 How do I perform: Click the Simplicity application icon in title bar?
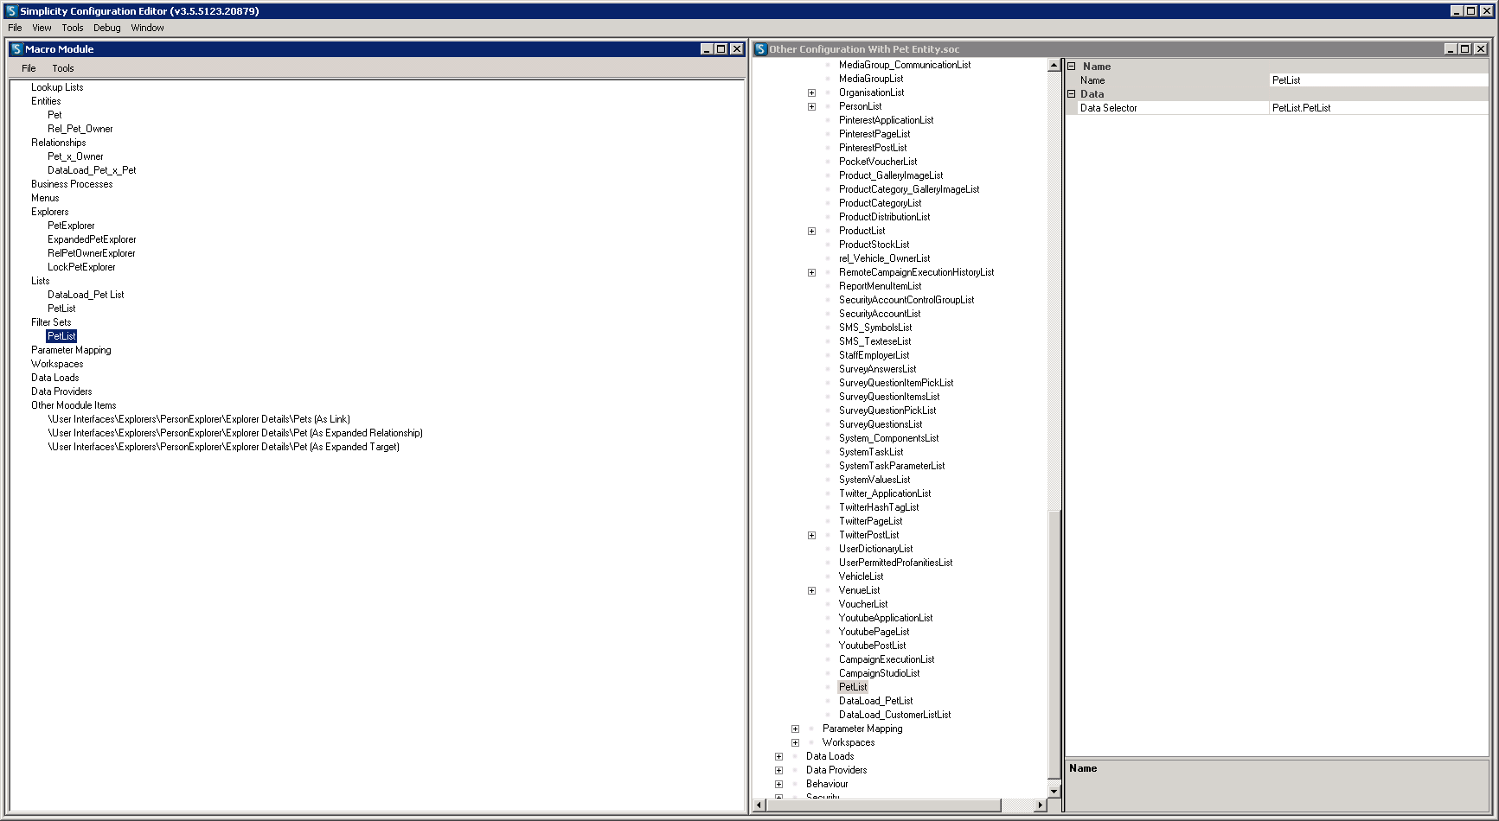pyautogui.click(x=11, y=11)
